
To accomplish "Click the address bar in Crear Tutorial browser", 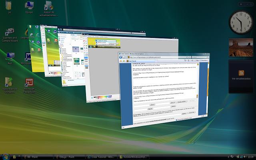I will (x=158, y=57).
